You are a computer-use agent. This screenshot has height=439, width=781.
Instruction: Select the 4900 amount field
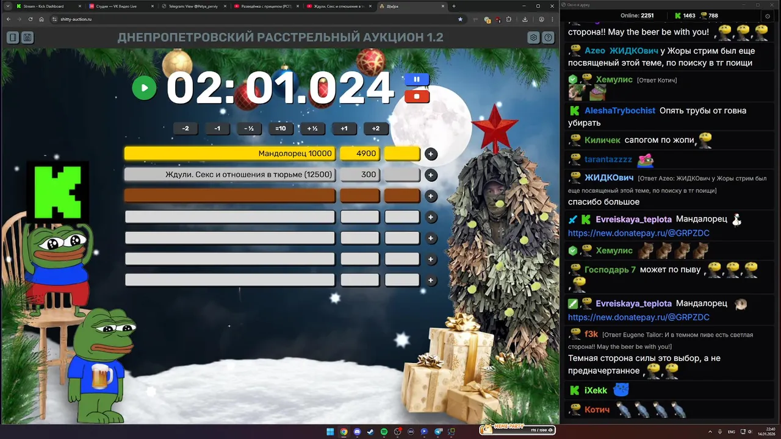pos(359,154)
